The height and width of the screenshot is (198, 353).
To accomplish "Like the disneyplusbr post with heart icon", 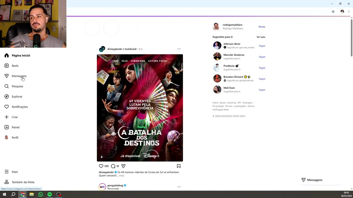I will point(101,166).
